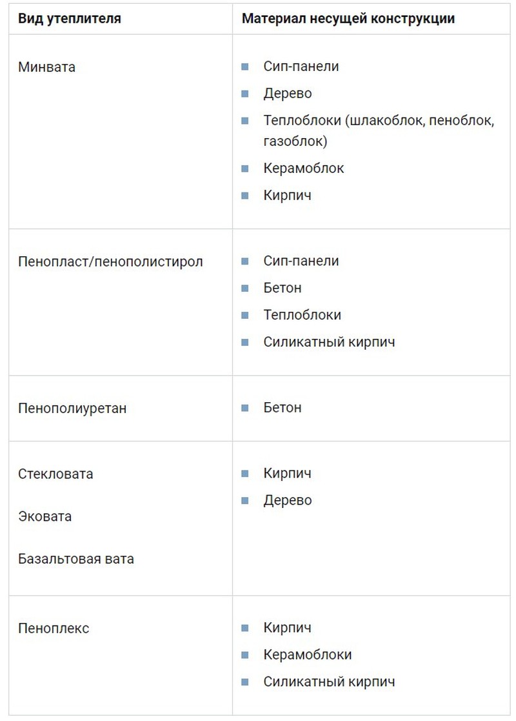Click the "Материал несущей конструкции" column header
Screen dimensions: 516x721
tap(348, 19)
